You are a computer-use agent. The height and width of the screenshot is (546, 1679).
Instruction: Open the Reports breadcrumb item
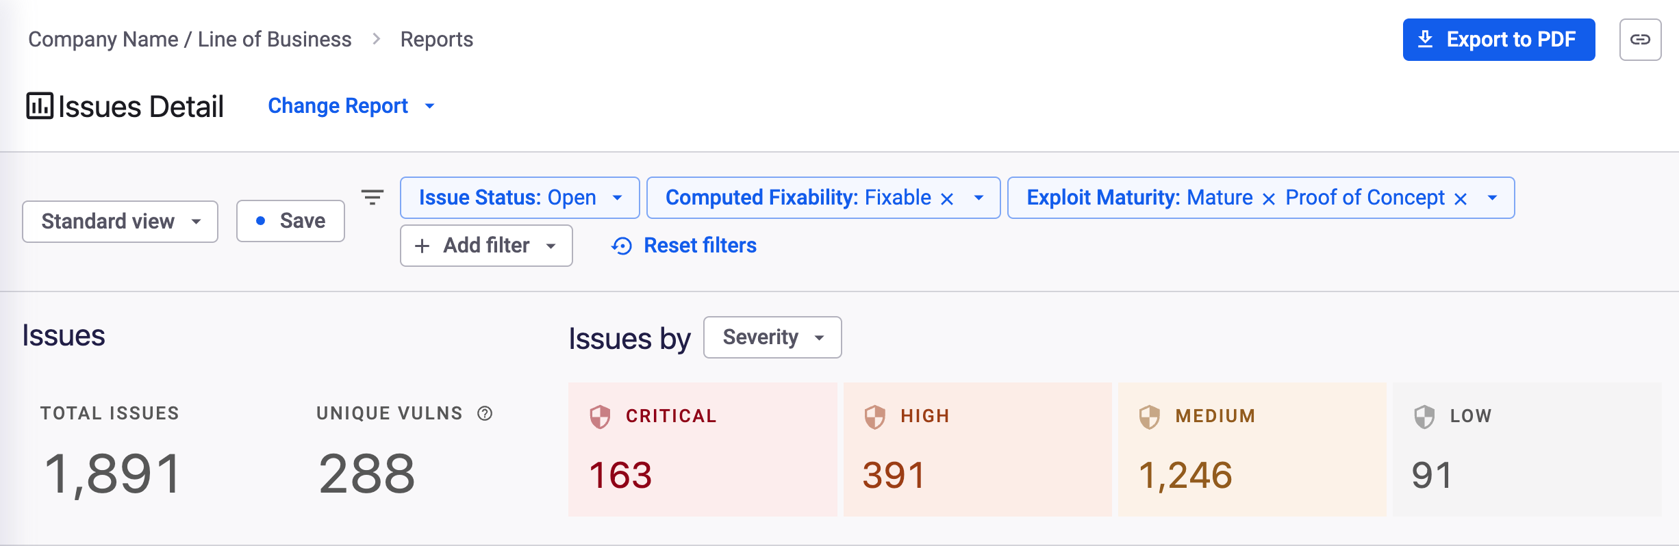coord(436,39)
